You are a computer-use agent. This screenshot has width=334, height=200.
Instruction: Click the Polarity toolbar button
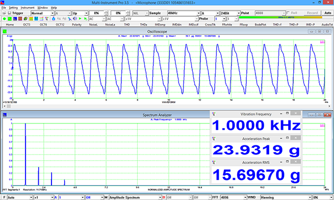(76, 24)
